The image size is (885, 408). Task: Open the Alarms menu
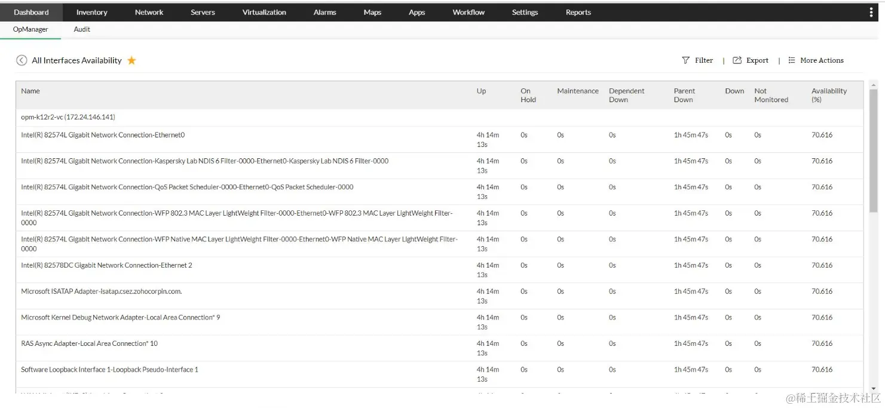click(x=324, y=11)
